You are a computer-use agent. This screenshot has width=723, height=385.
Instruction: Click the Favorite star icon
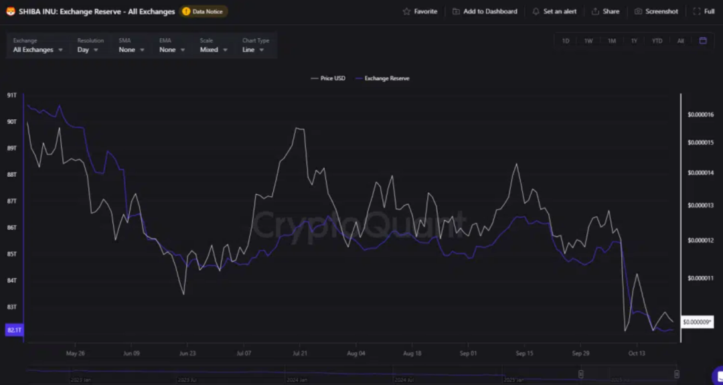(x=406, y=11)
